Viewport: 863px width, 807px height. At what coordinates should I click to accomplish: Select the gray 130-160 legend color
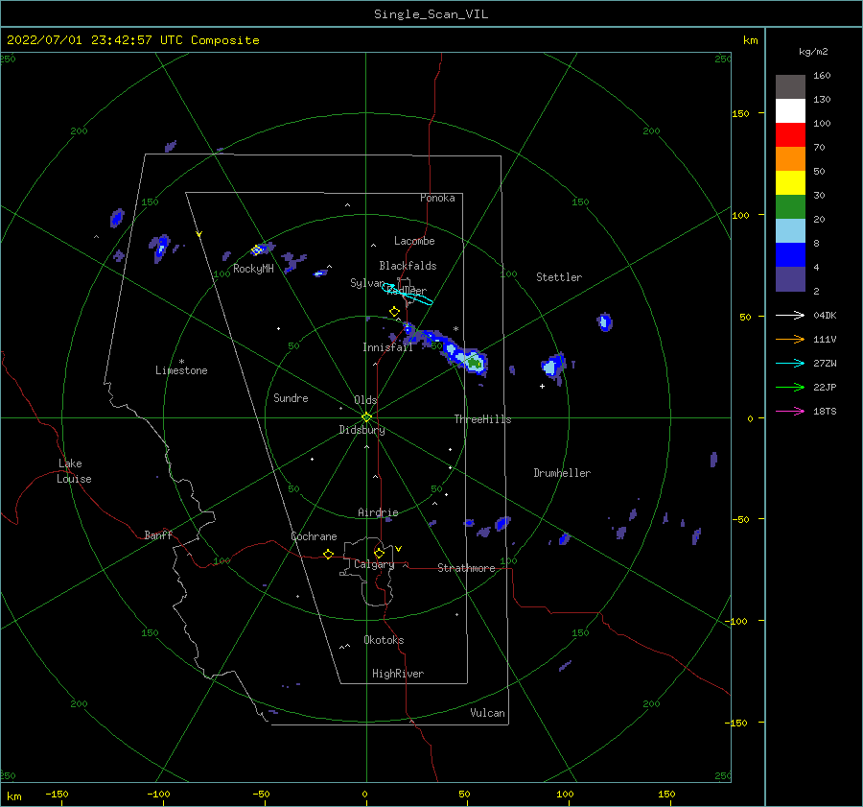pos(790,87)
